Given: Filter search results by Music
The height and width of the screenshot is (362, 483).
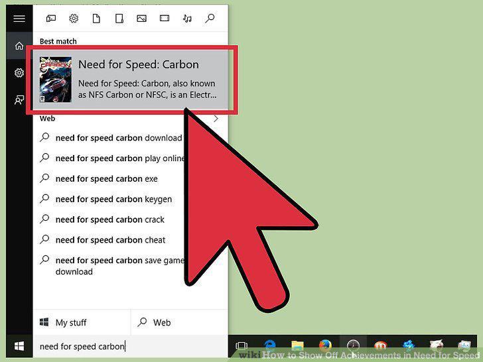Looking at the screenshot, I should (187, 19).
